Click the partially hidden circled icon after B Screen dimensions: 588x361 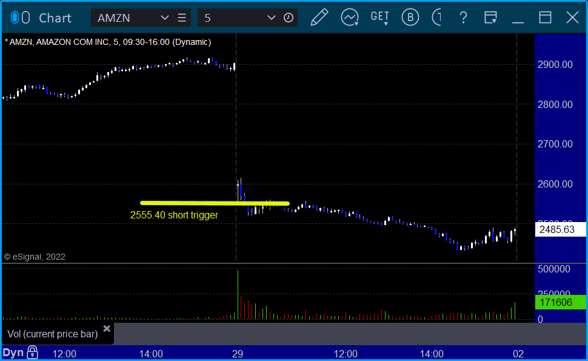[x=436, y=17]
